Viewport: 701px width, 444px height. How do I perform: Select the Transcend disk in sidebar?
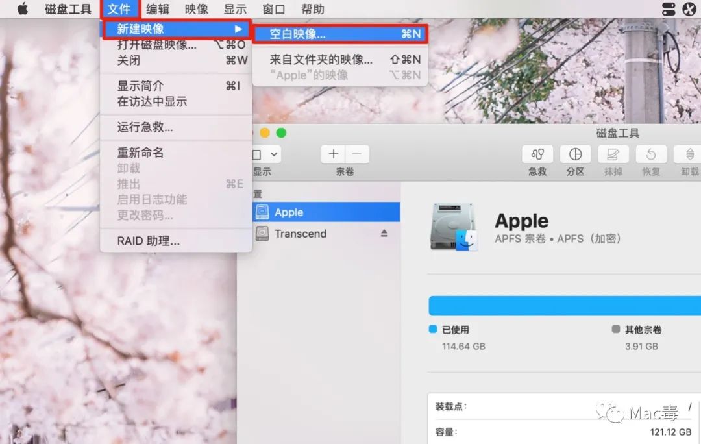click(300, 234)
